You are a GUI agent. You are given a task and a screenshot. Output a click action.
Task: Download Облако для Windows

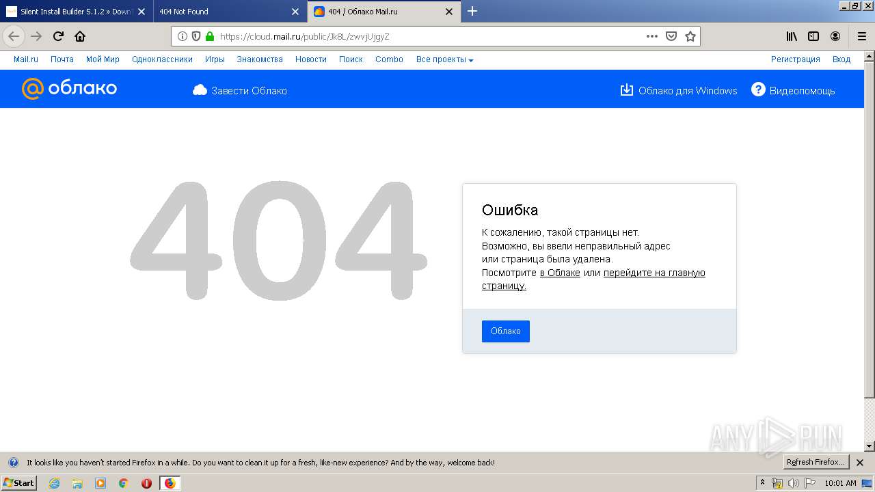coord(678,90)
